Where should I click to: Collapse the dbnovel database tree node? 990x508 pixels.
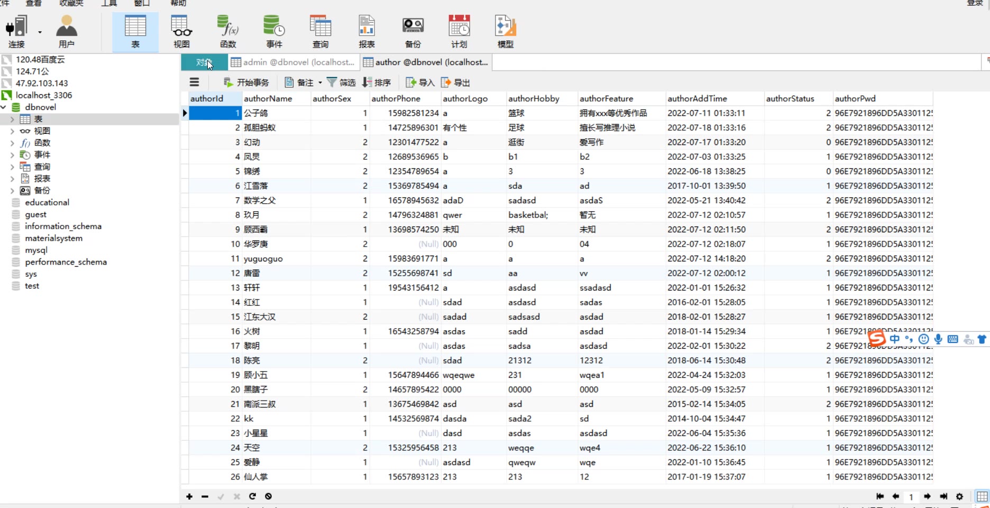[x=4, y=107]
